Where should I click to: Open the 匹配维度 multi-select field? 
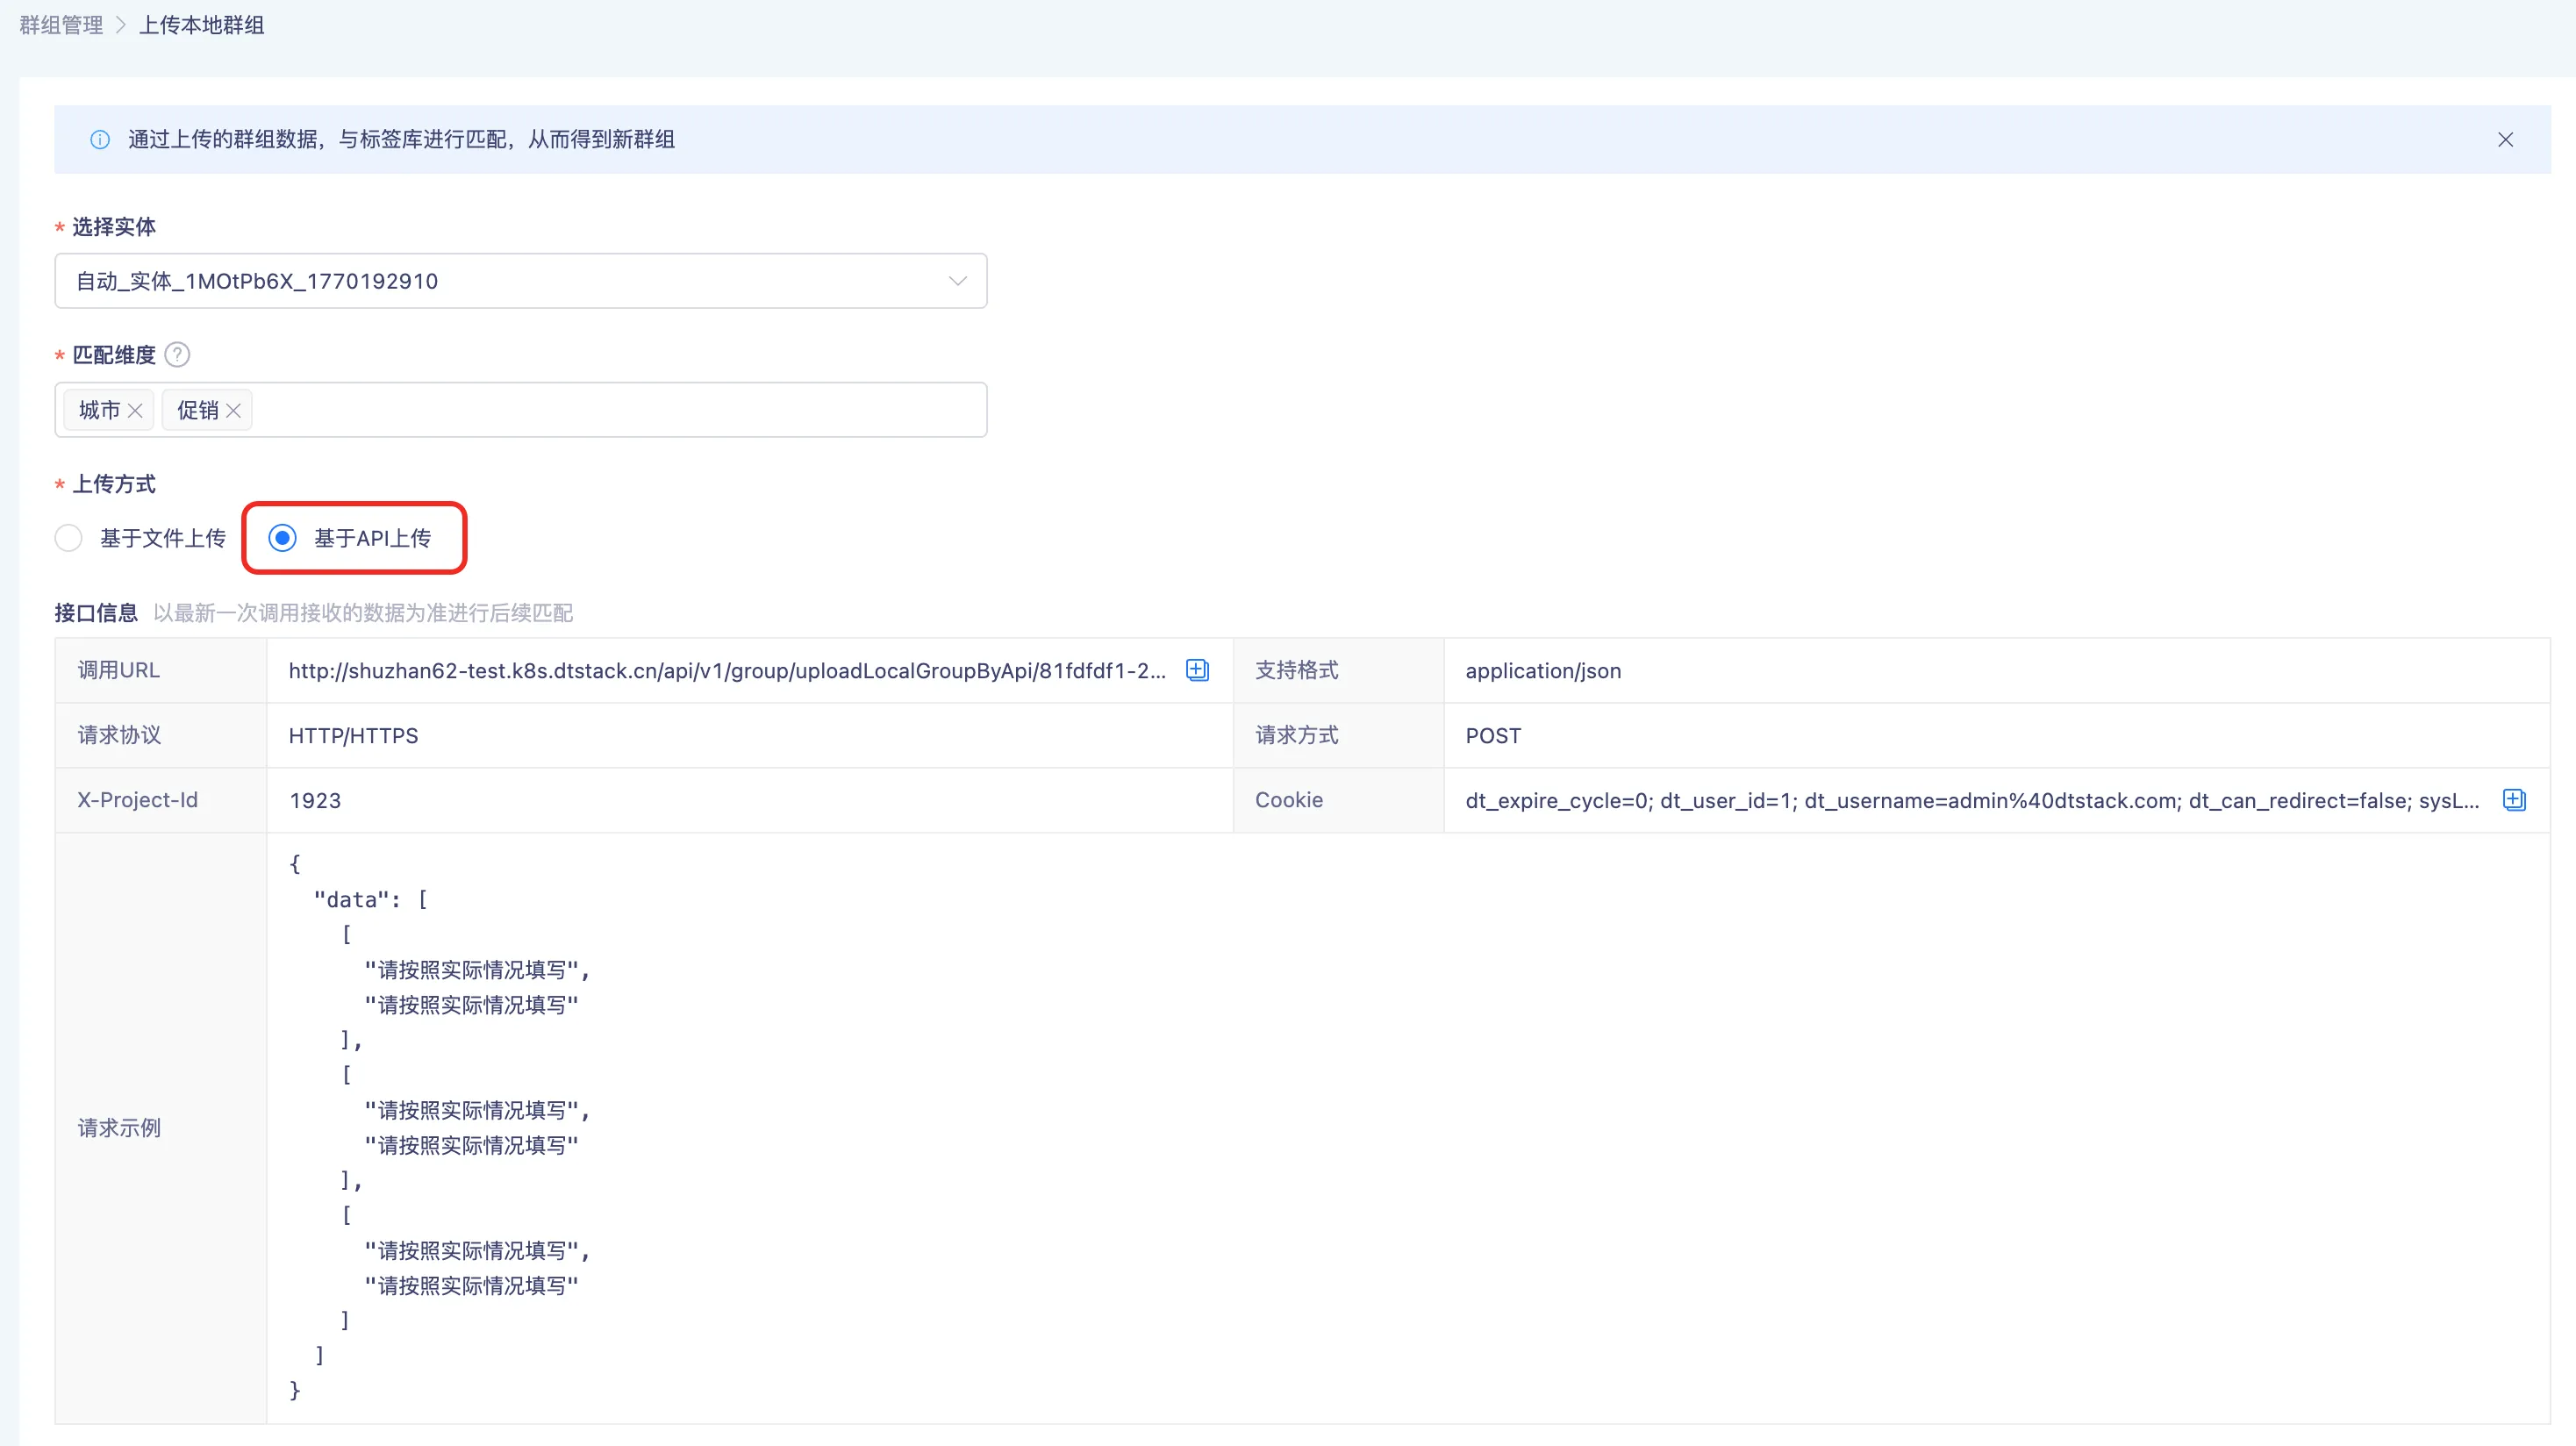click(521, 410)
